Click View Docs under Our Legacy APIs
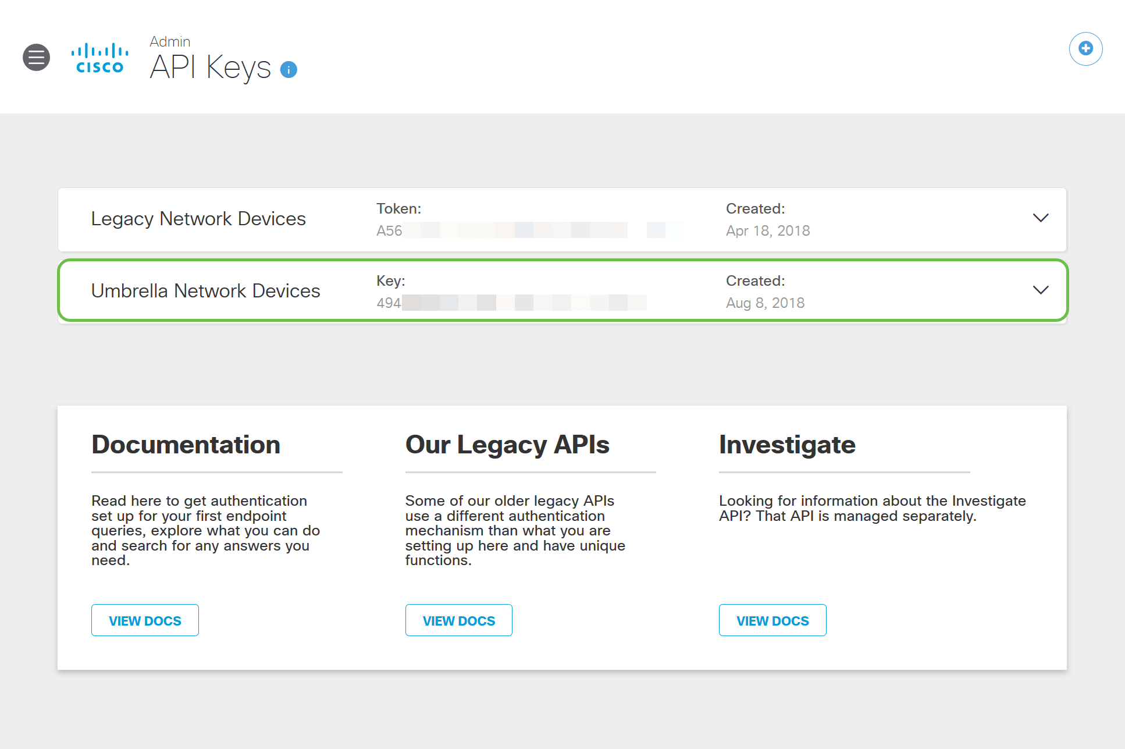The height and width of the screenshot is (749, 1125). point(458,620)
